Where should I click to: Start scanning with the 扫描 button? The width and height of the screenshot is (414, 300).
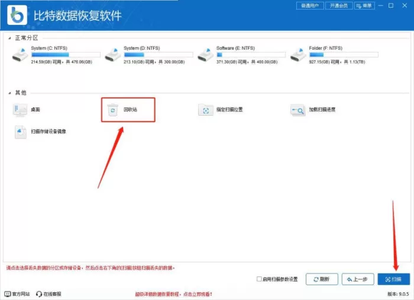coord(394,279)
